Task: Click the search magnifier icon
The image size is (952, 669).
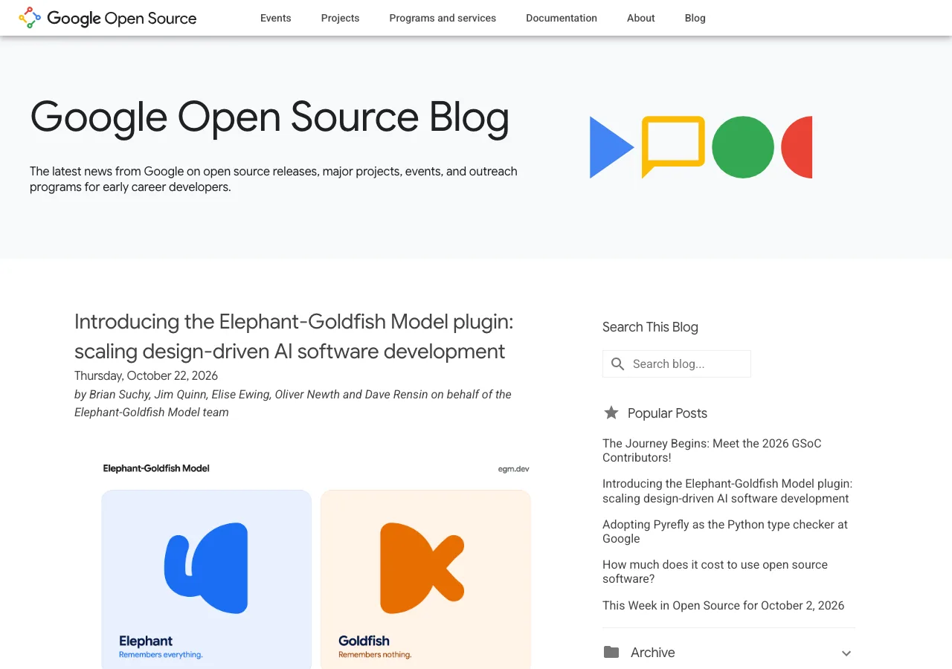Action: 617,363
